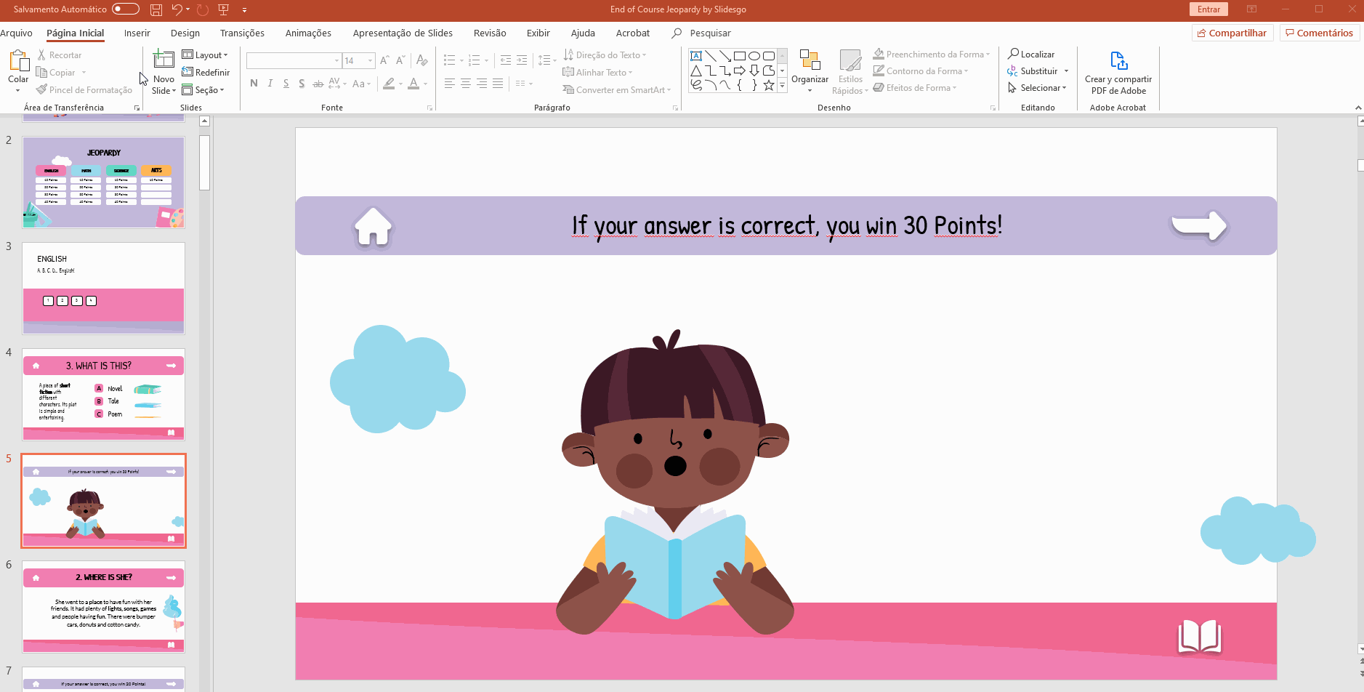Click Localizar find button
Screen dimensions: 1364x692
click(x=1031, y=55)
